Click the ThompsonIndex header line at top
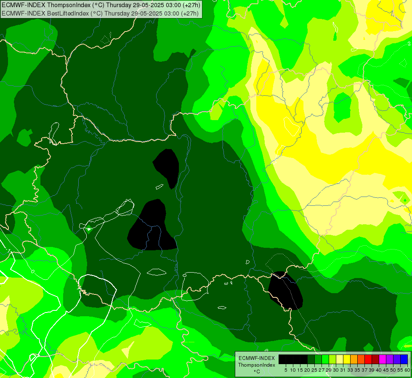This screenshot has height=378, width=412. pyautogui.click(x=101, y=5)
